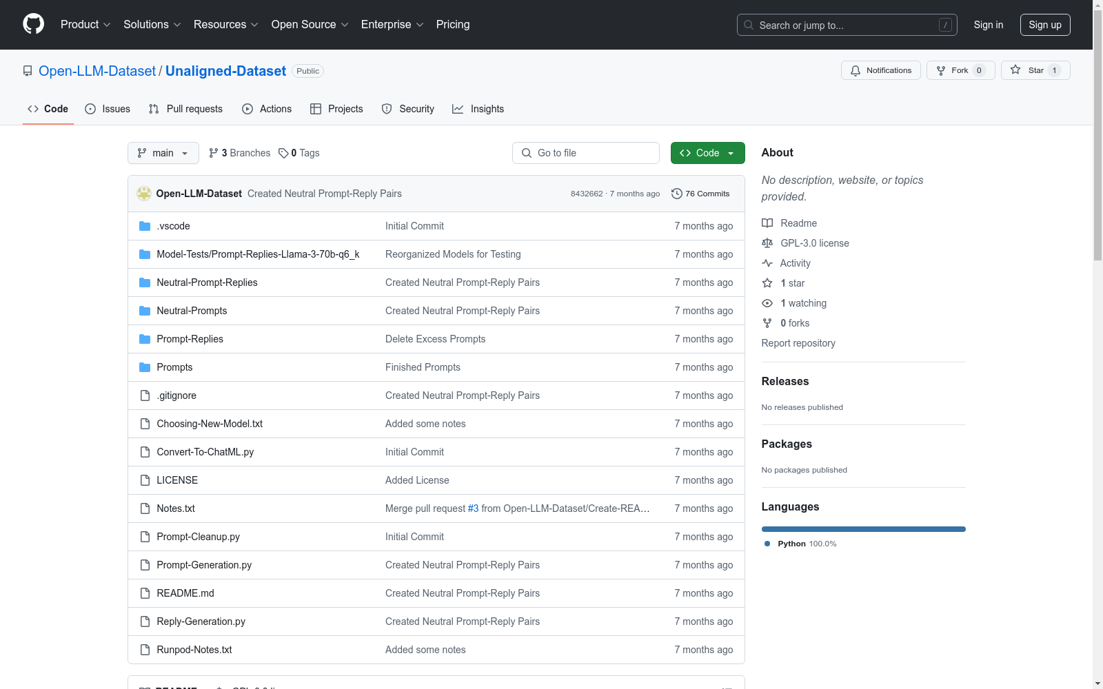This screenshot has width=1103, height=689.
Task: Click the Python language bar
Action: [x=864, y=529]
